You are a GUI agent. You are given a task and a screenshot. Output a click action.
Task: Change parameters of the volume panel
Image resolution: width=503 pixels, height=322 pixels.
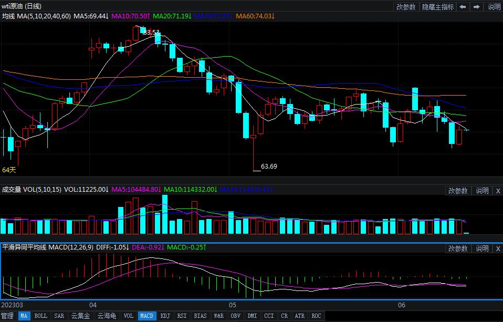pyautogui.click(x=458, y=191)
